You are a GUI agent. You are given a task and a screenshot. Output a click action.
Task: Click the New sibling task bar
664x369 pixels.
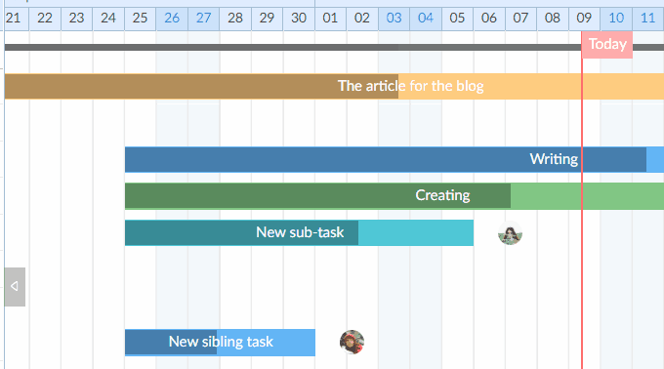pyautogui.click(x=220, y=343)
